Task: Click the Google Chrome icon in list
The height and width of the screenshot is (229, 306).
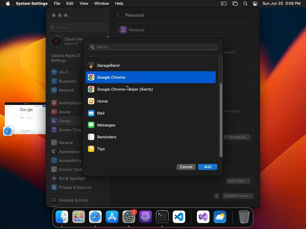Action: [91, 77]
